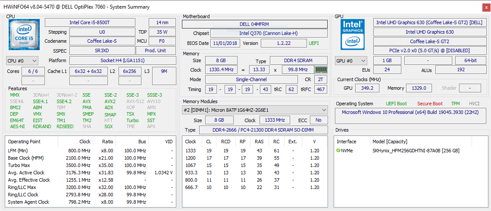Click the Intel UHD Graphics 630 (Coffee Lake-S GT2) [DELL] field
This screenshot has height=211, width=491.
(430, 22)
